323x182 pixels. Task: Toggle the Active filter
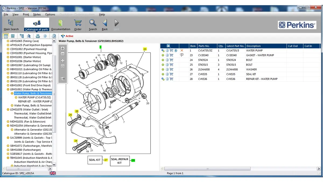[67, 36]
